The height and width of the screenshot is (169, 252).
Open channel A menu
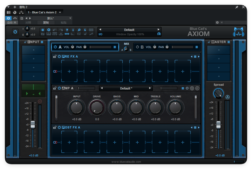pyautogui.click(x=115, y=47)
